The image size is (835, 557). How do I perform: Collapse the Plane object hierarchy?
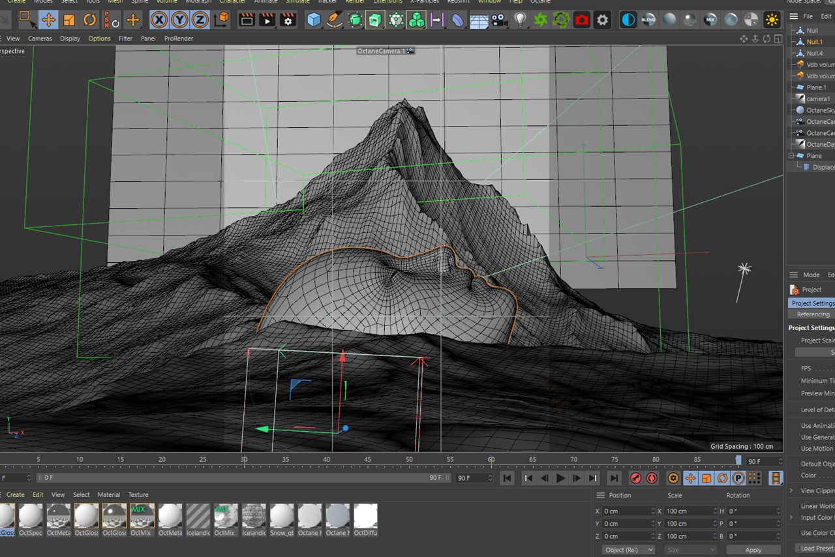[x=791, y=156]
